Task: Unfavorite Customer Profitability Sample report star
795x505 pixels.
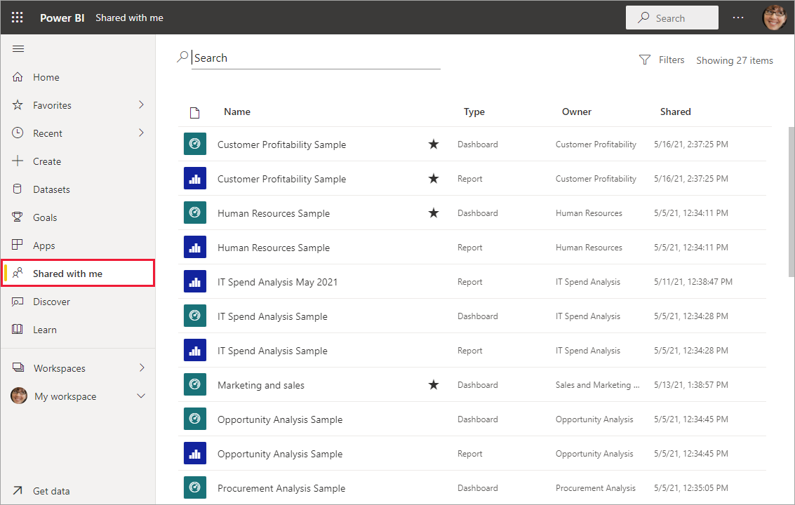Action: click(x=434, y=178)
